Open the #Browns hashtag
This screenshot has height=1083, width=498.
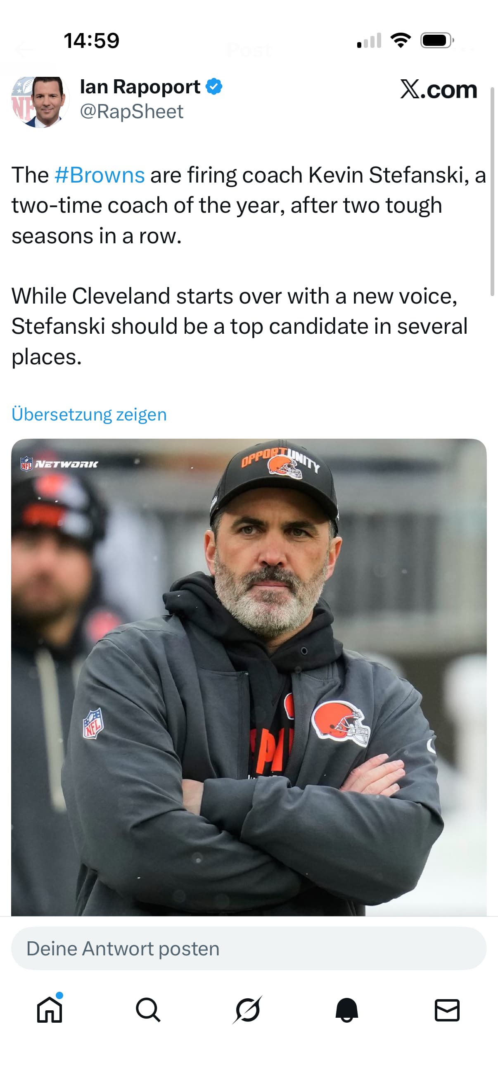point(100,175)
